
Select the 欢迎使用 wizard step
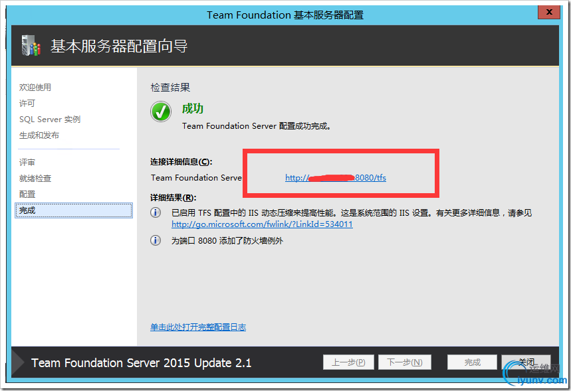pyautogui.click(x=35, y=87)
